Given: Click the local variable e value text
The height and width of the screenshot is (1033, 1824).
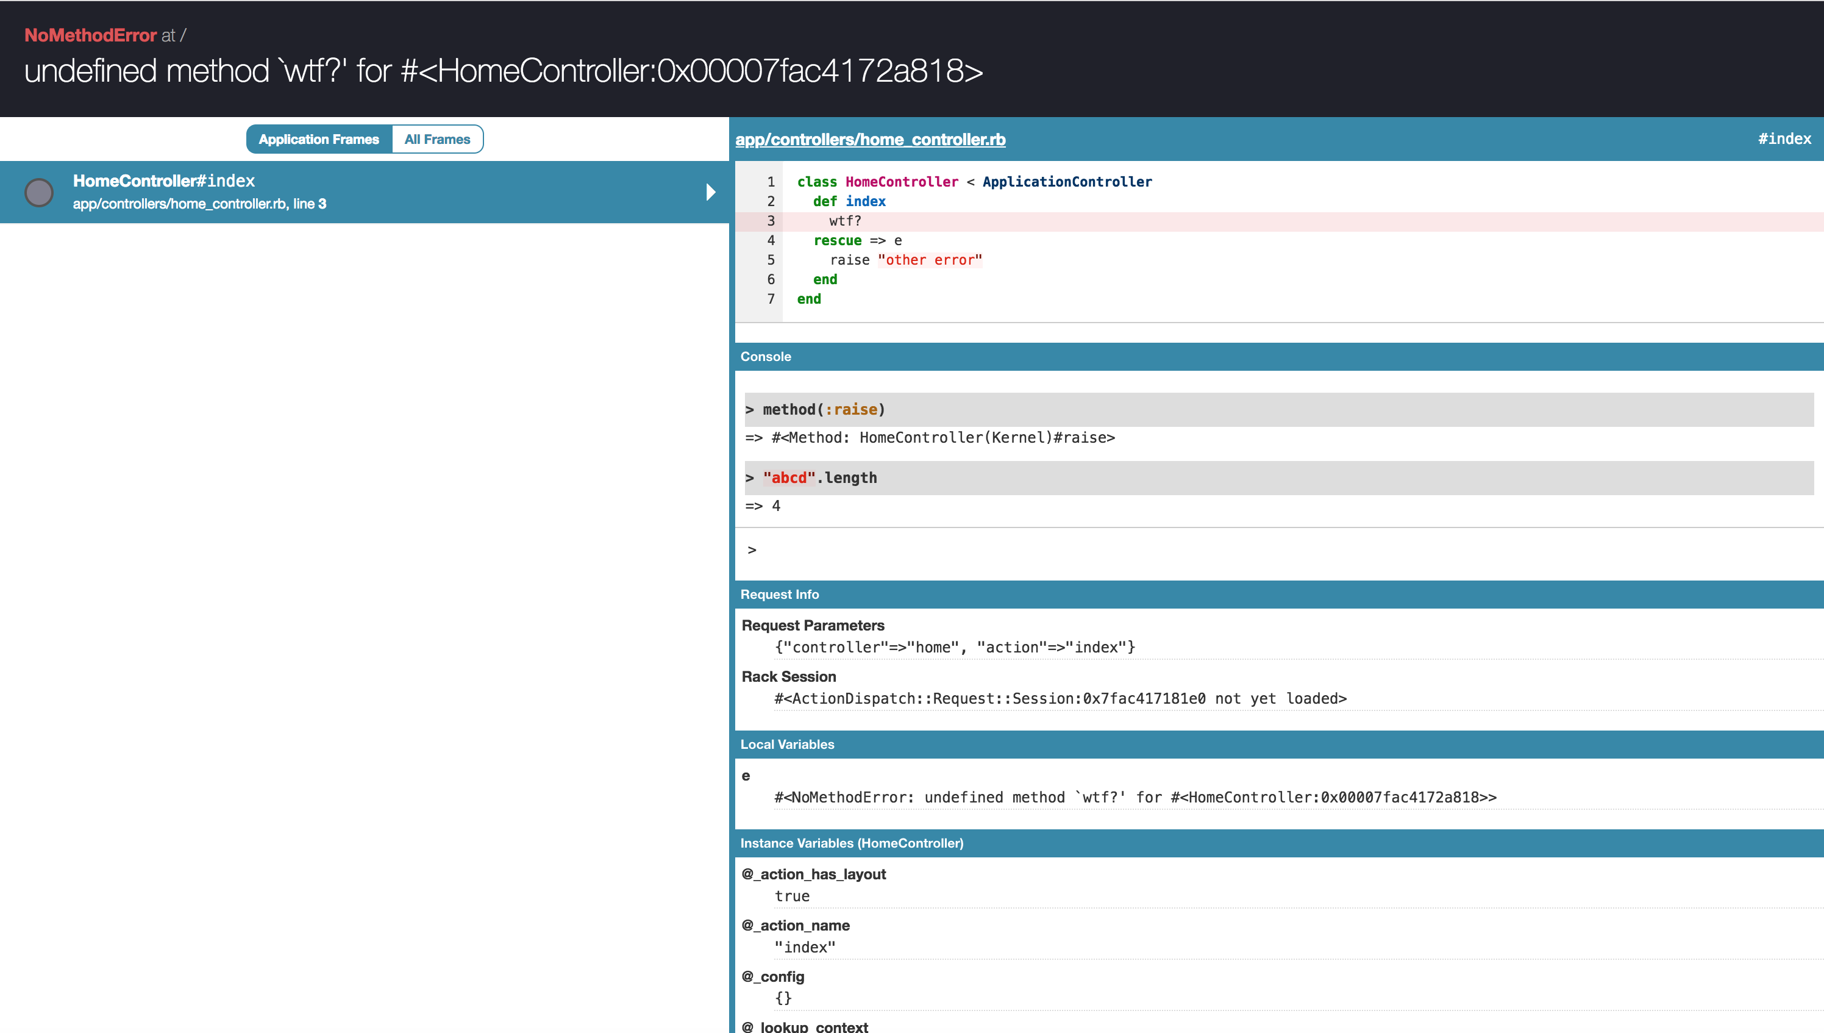Looking at the screenshot, I should point(1135,797).
